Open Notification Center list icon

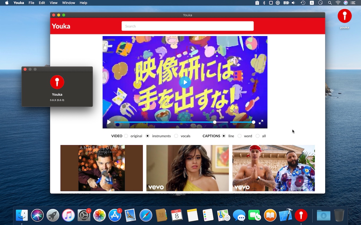[353, 3]
